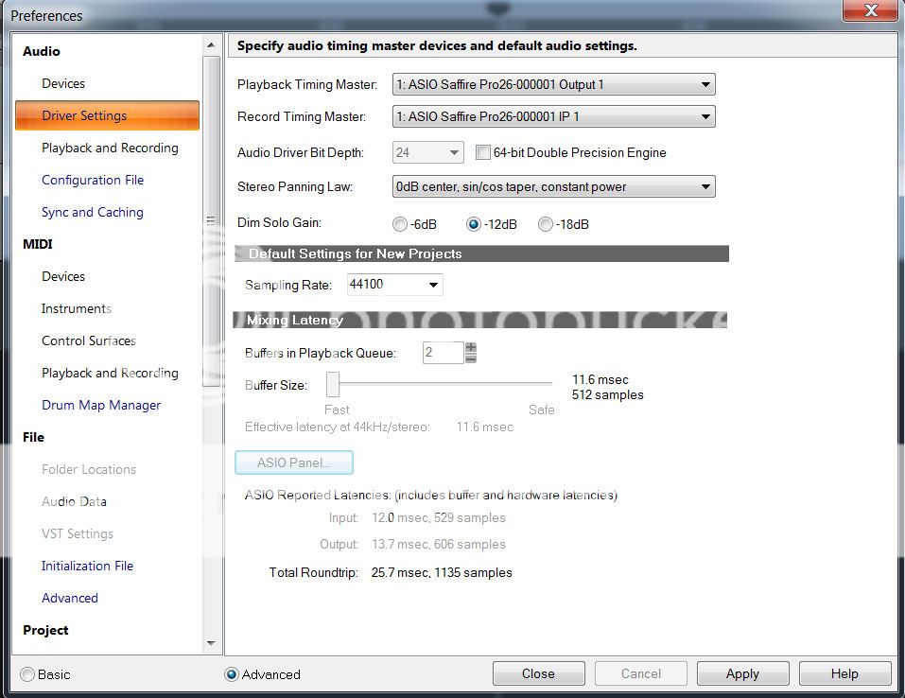This screenshot has height=698, width=905.
Task: Enable 64-bit Double Precision Engine
Action: coord(483,152)
